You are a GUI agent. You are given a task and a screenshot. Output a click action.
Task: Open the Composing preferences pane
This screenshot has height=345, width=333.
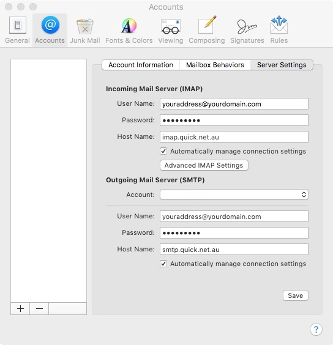[206, 30]
